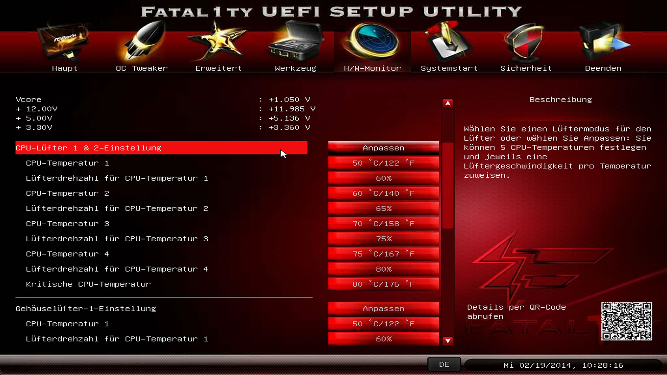This screenshot has height=375, width=667.
Task: Open CPU-Lüfter Anpassen mode dropdown
Action: [384, 148]
